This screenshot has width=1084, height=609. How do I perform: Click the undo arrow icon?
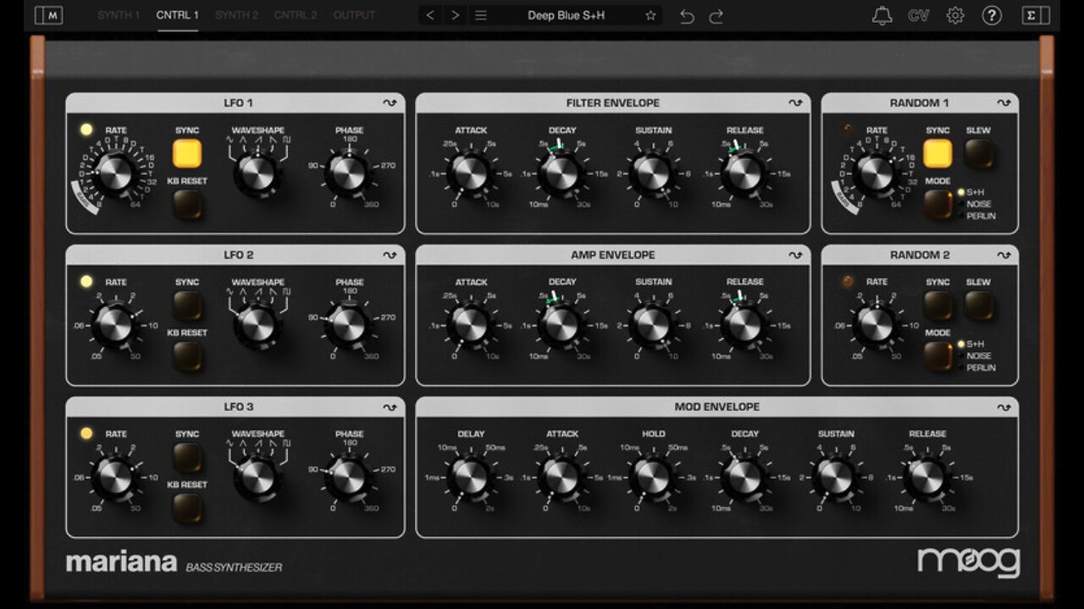687,16
